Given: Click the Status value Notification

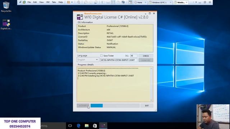Looking at the screenshot, I should [112, 44].
